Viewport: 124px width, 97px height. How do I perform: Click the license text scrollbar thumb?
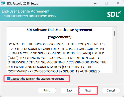click(x=114, y=33)
